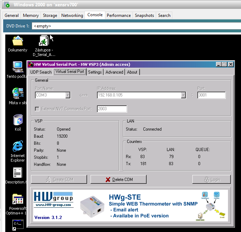Viewport: 241px width, 232px height.
Task: Visit the www.HW-group.com link in banner
Action: tap(53, 205)
